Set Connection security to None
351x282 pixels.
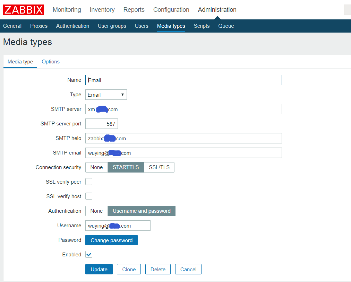96,167
